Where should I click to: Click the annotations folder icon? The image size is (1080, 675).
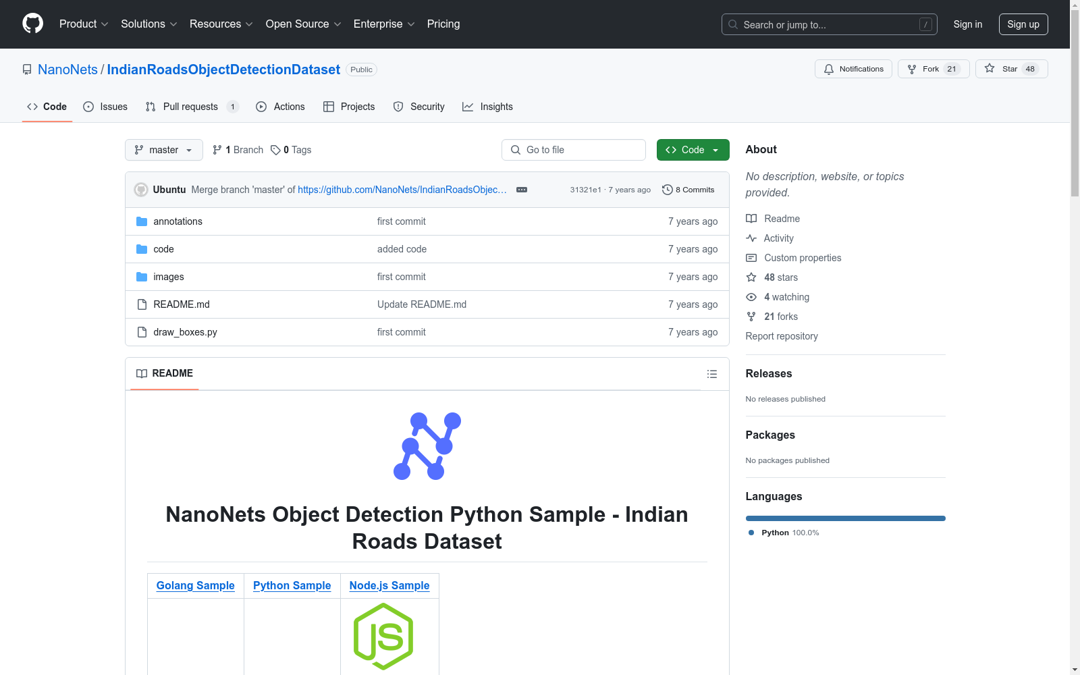[142, 221]
